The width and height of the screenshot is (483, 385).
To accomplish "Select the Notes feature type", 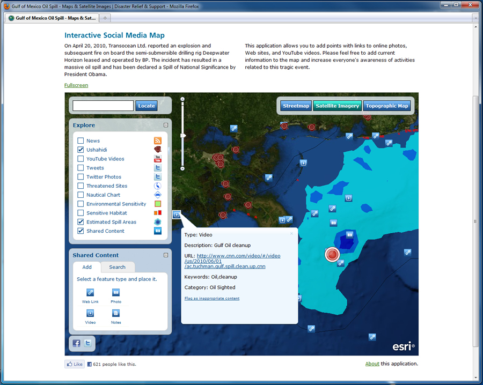I will [x=116, y=313].
